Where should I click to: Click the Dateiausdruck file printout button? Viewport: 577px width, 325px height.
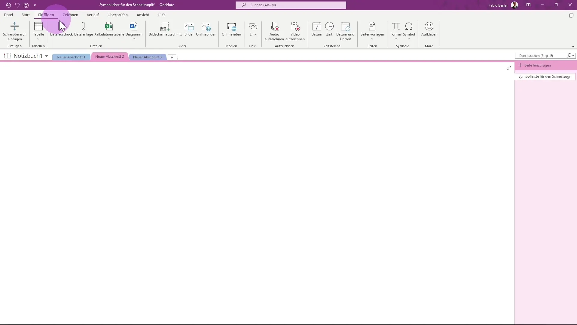(x=61, y=29)
